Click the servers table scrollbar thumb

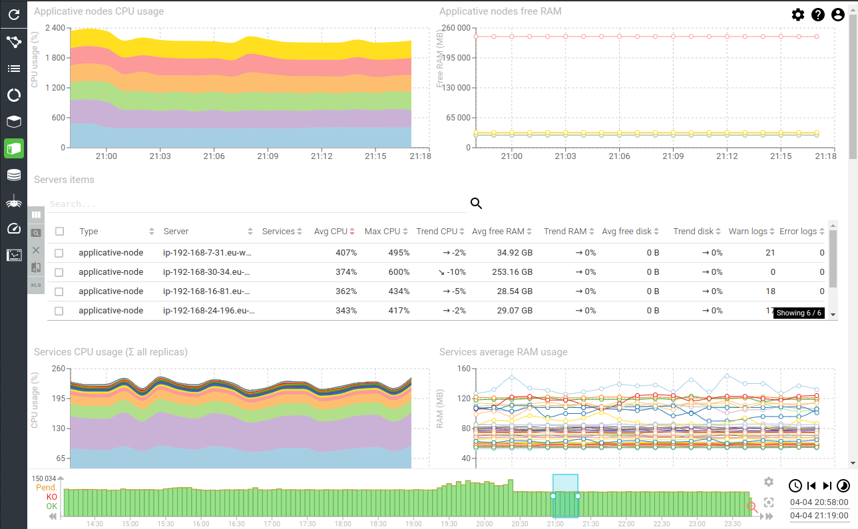pos(833,260)
